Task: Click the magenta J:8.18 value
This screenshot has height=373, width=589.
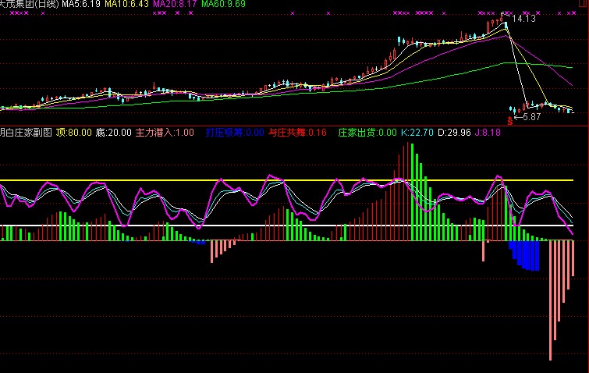Action: pyautogui.click(x=488, y=133)
